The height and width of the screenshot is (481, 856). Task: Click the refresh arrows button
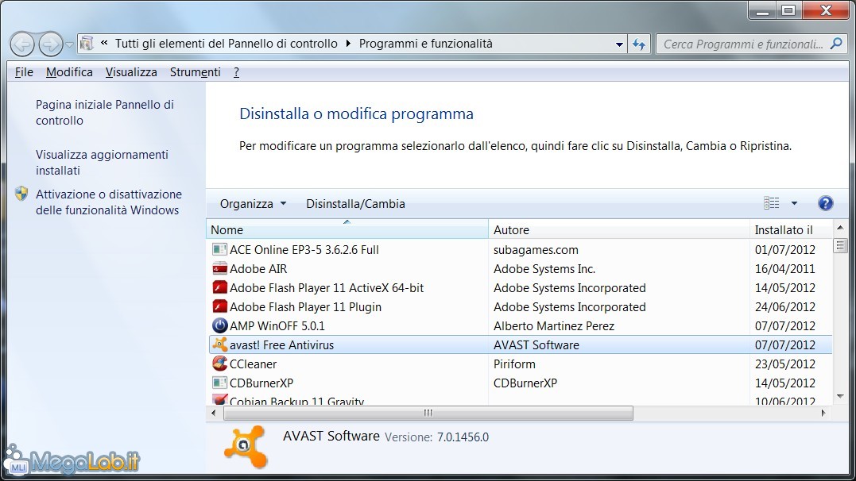(639, 44)
